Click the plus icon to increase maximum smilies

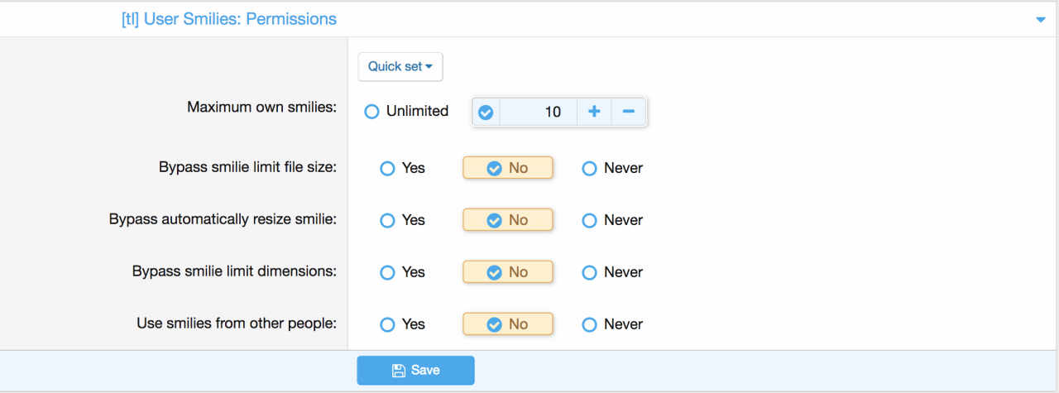[x=594, y=112]
